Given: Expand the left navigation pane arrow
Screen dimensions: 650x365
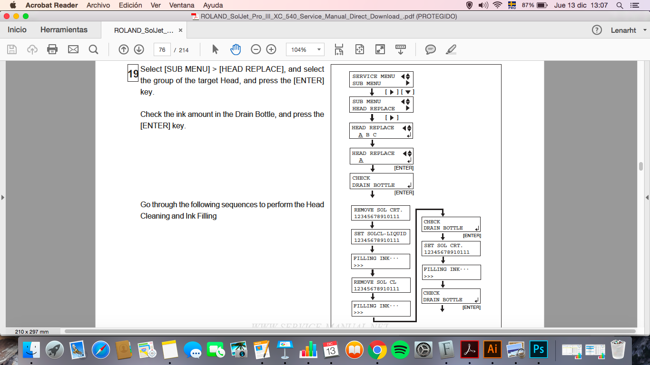Looking at the screenshot, I should (x=2, y=197).
